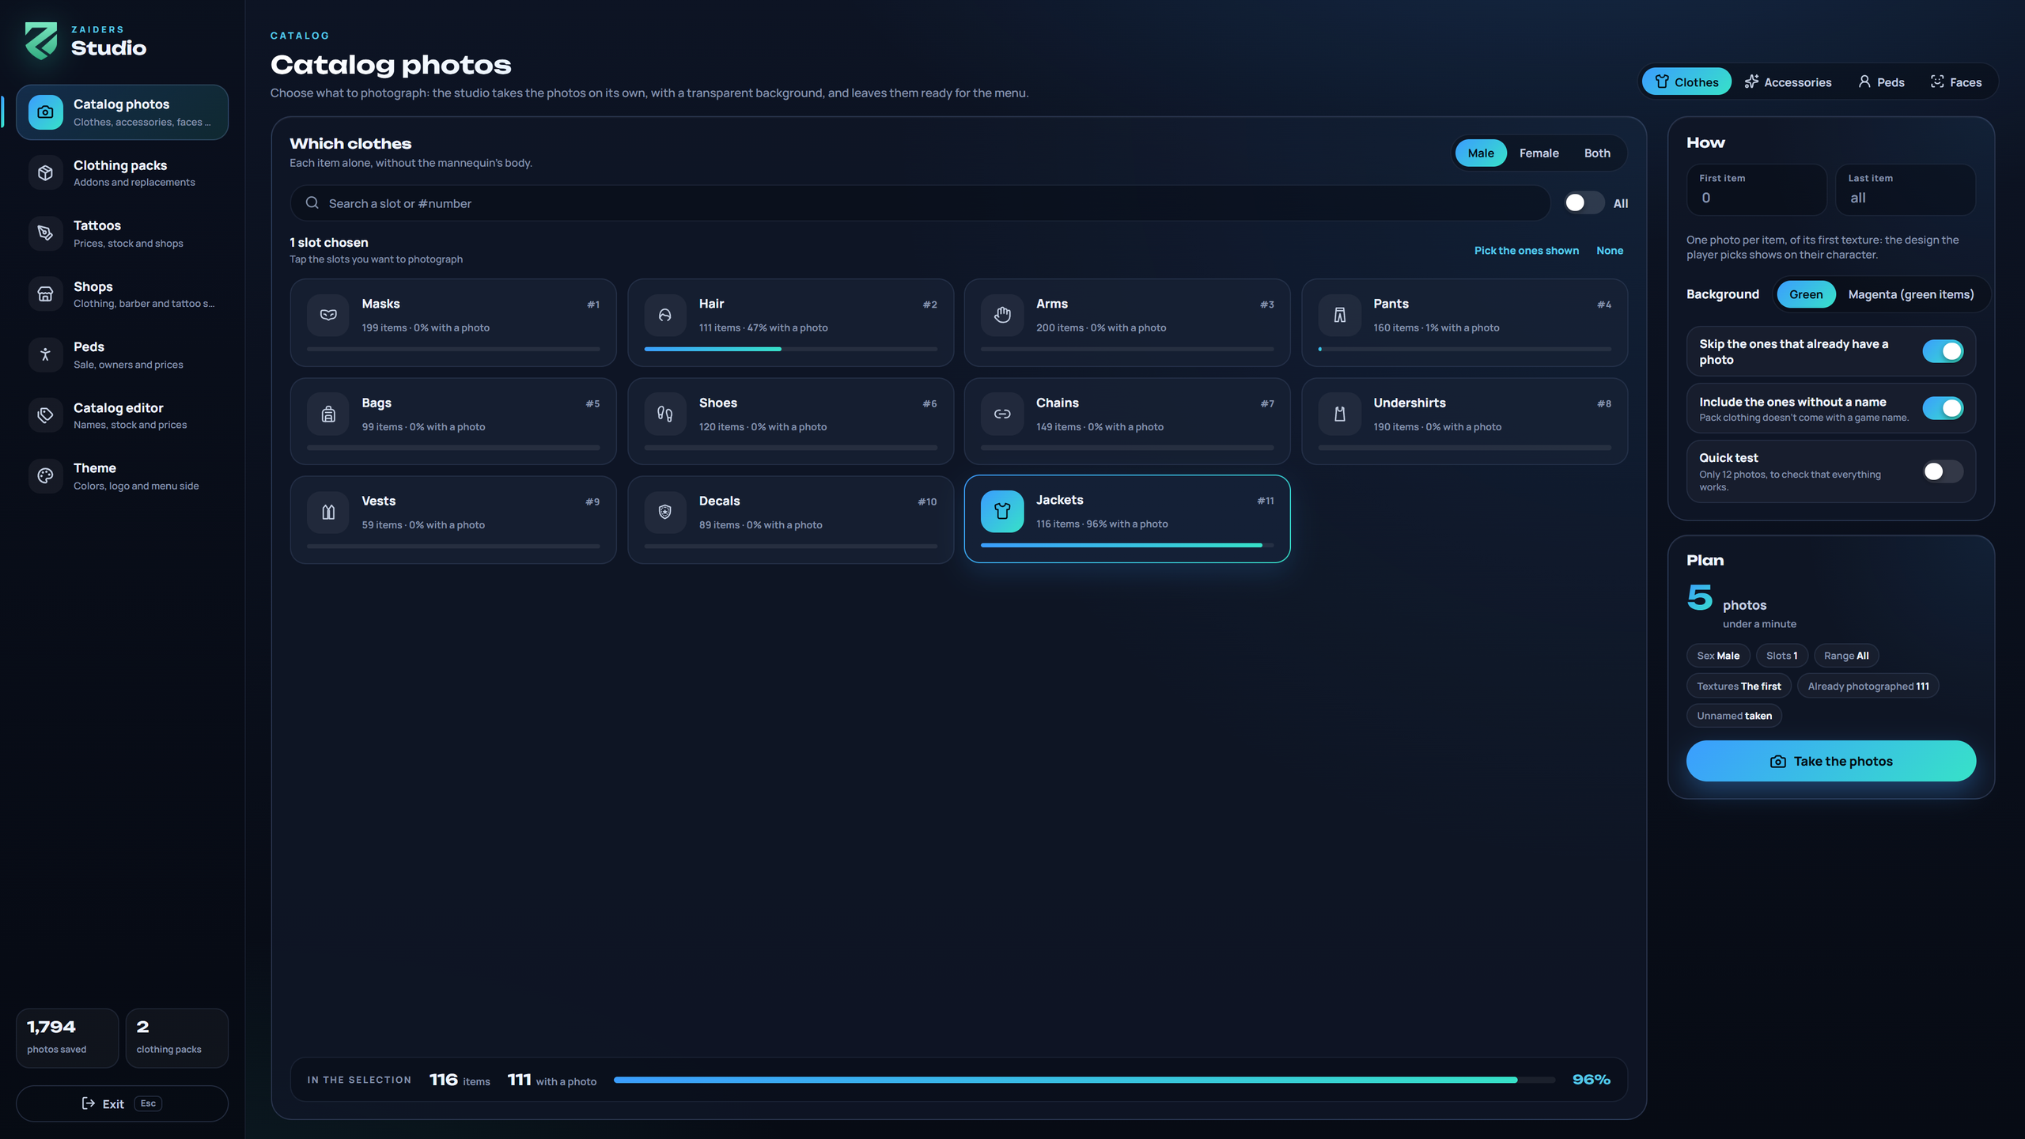Click the Pick the ones shown link
This screenshot has height=1139, width=2025.
1526,251
